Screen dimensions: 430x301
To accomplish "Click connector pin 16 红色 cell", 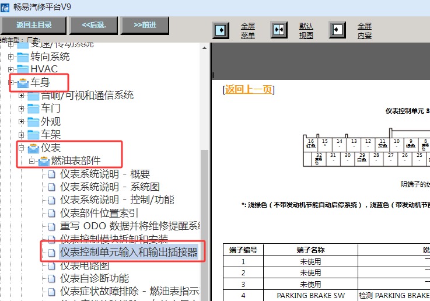I will (x=311, y=144).
